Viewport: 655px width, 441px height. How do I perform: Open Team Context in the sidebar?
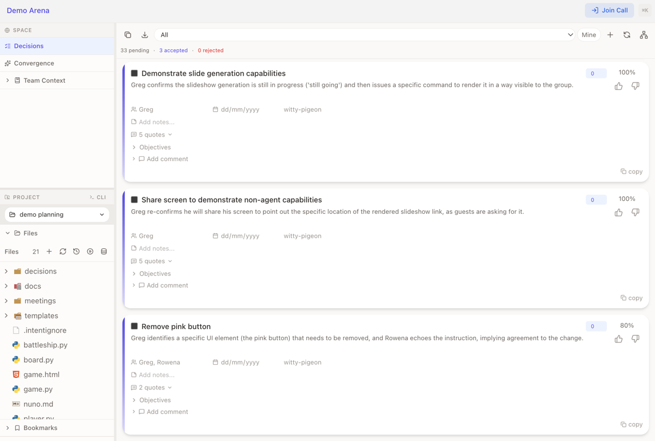point(44,81)
